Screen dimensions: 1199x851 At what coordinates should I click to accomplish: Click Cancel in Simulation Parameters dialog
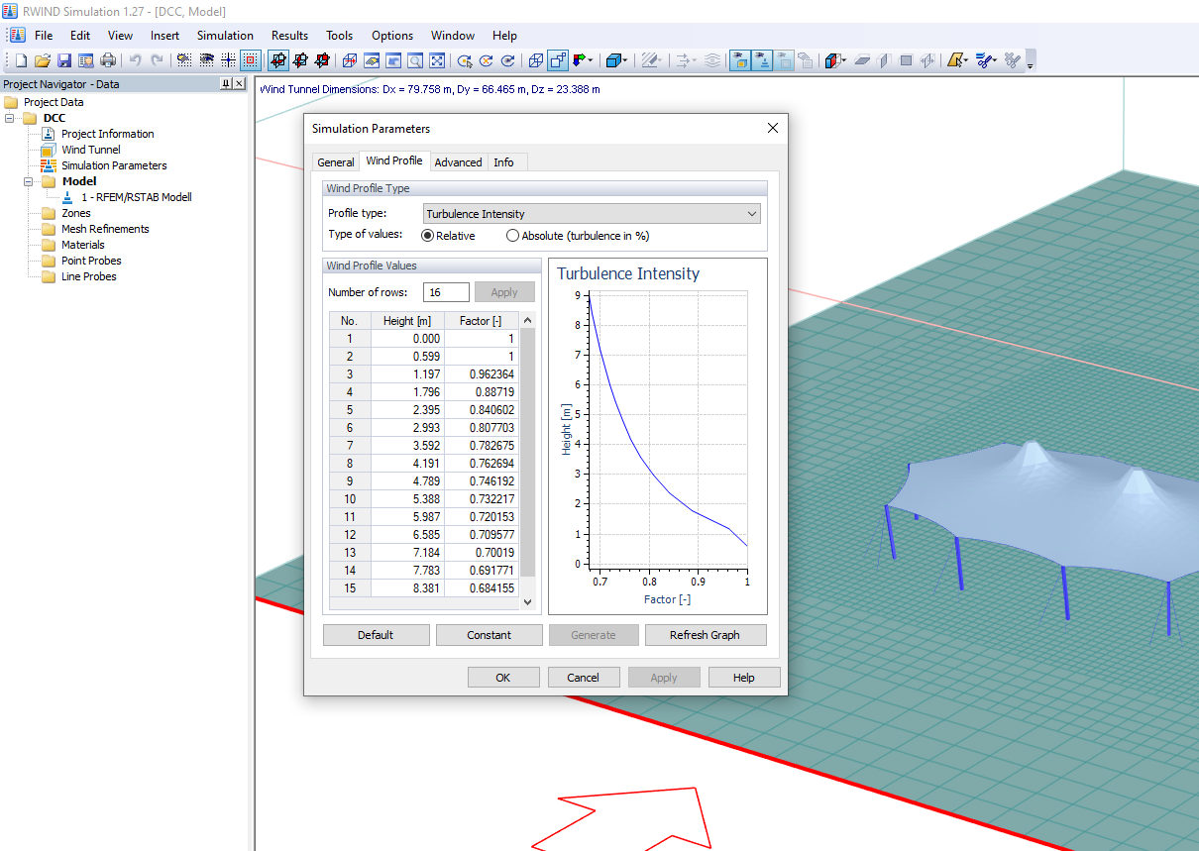[583, 678]
